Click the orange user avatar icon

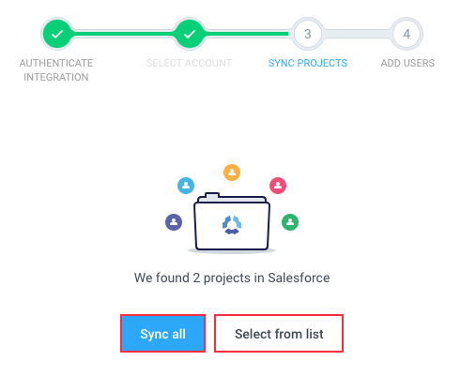click(232, 173)
